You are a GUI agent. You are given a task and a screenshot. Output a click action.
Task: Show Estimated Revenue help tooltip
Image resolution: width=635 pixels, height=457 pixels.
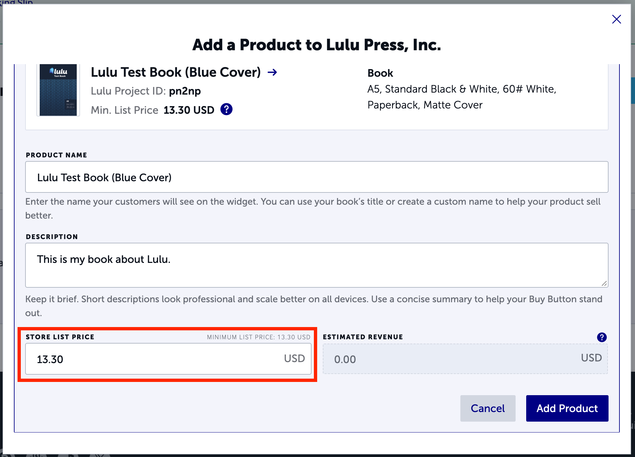[602, 337]
